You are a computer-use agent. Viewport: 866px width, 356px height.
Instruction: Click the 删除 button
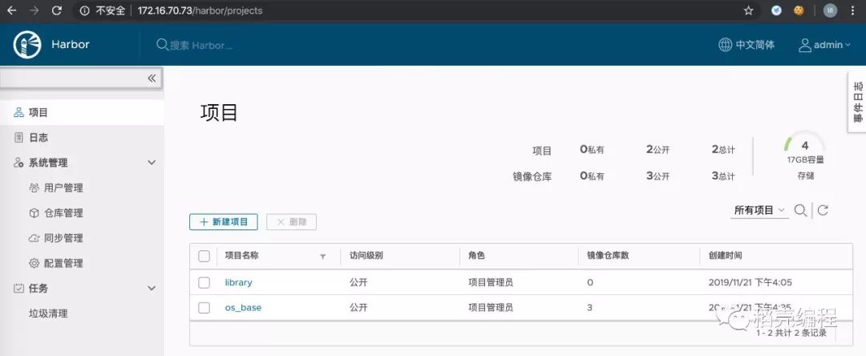tap(291, 222)
